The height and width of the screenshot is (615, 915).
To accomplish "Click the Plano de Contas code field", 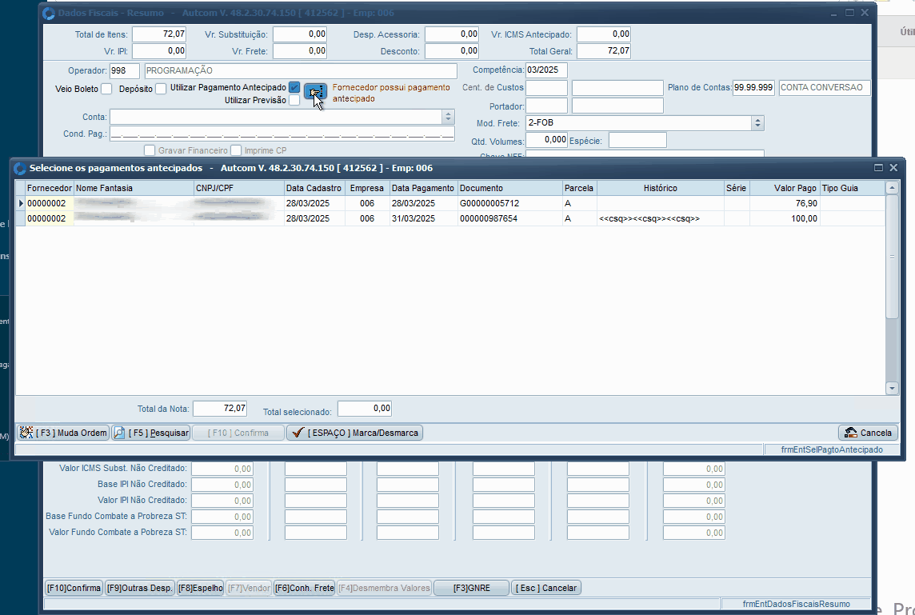I will [x=754, y=87].
